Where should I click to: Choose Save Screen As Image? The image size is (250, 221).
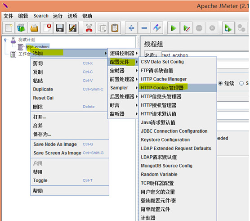tap(70, 153)
